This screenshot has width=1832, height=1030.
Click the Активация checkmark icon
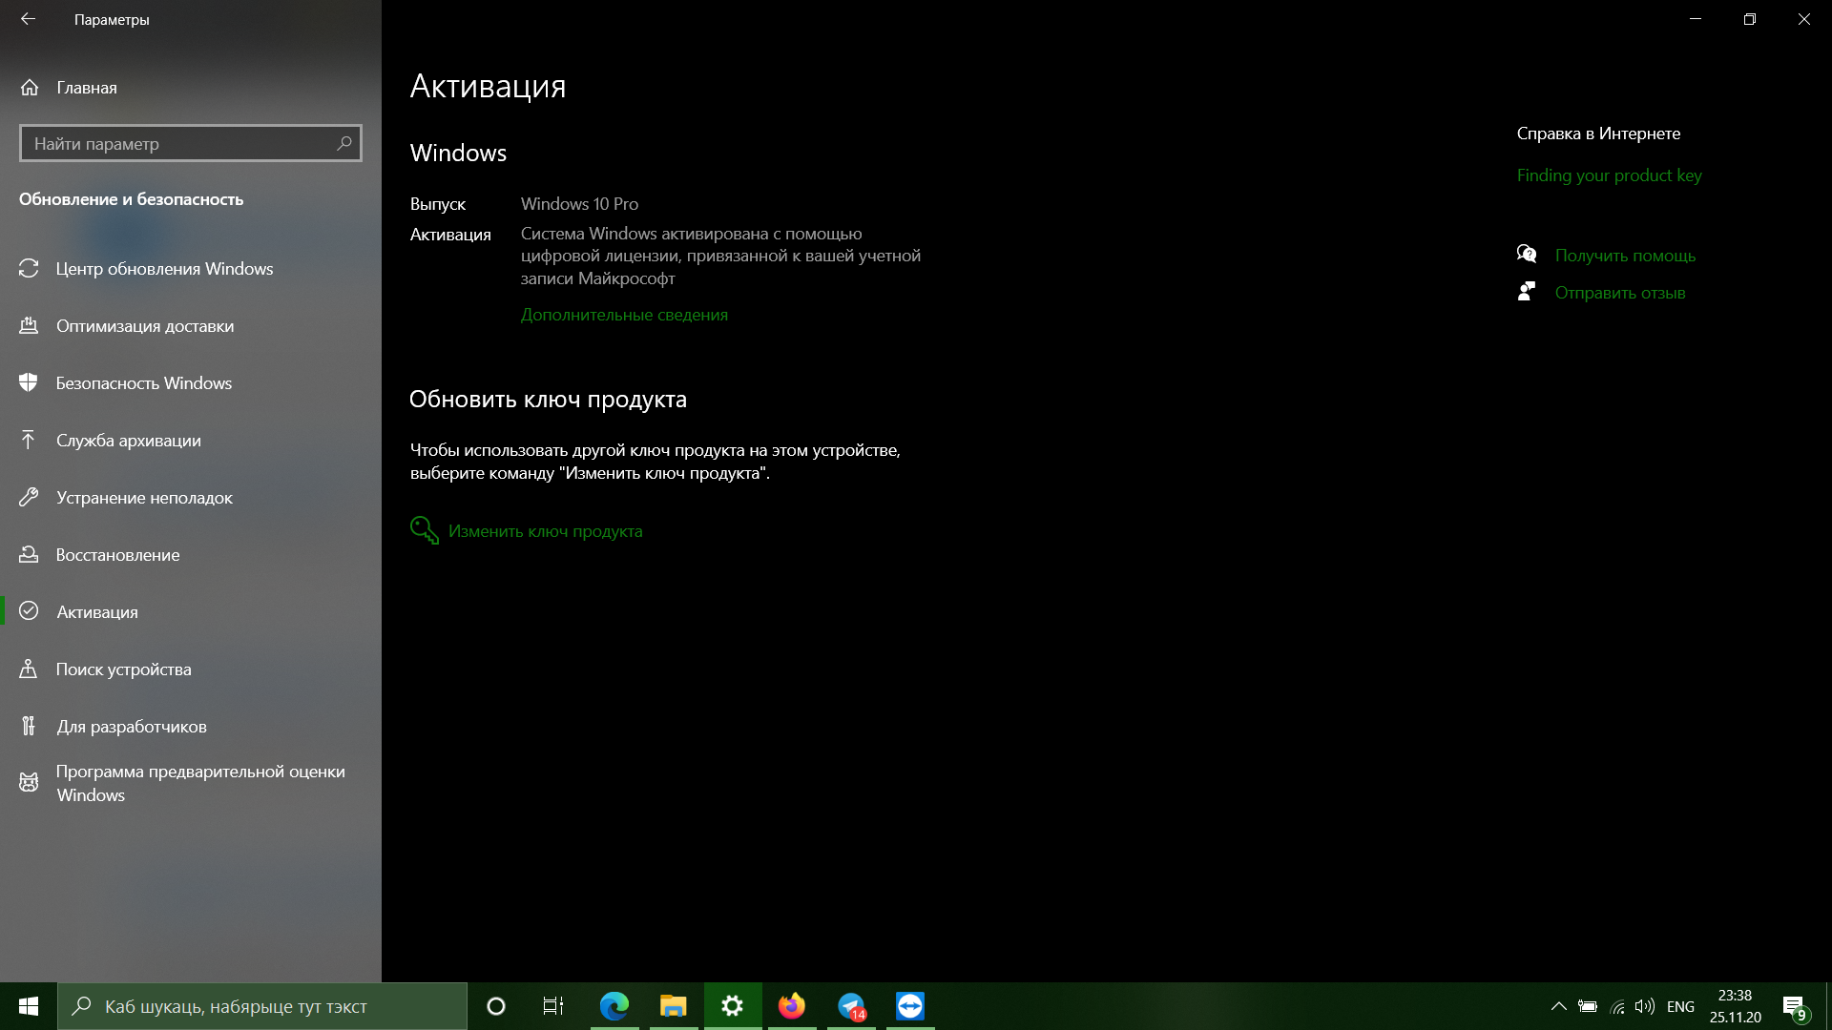[x=29, y=611]
